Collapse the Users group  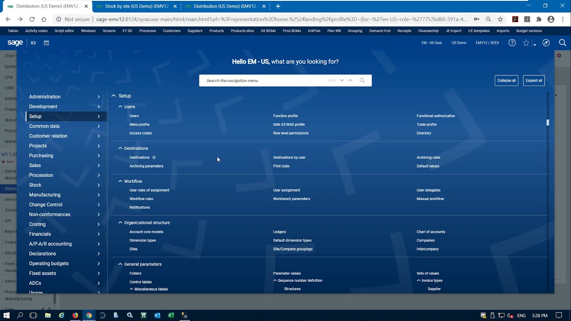pyautogui.click(x=120, y=107)
